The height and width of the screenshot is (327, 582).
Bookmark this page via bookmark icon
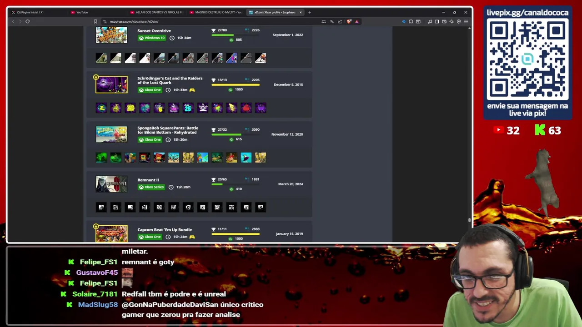pyautogui.click(x=95, y=21)
